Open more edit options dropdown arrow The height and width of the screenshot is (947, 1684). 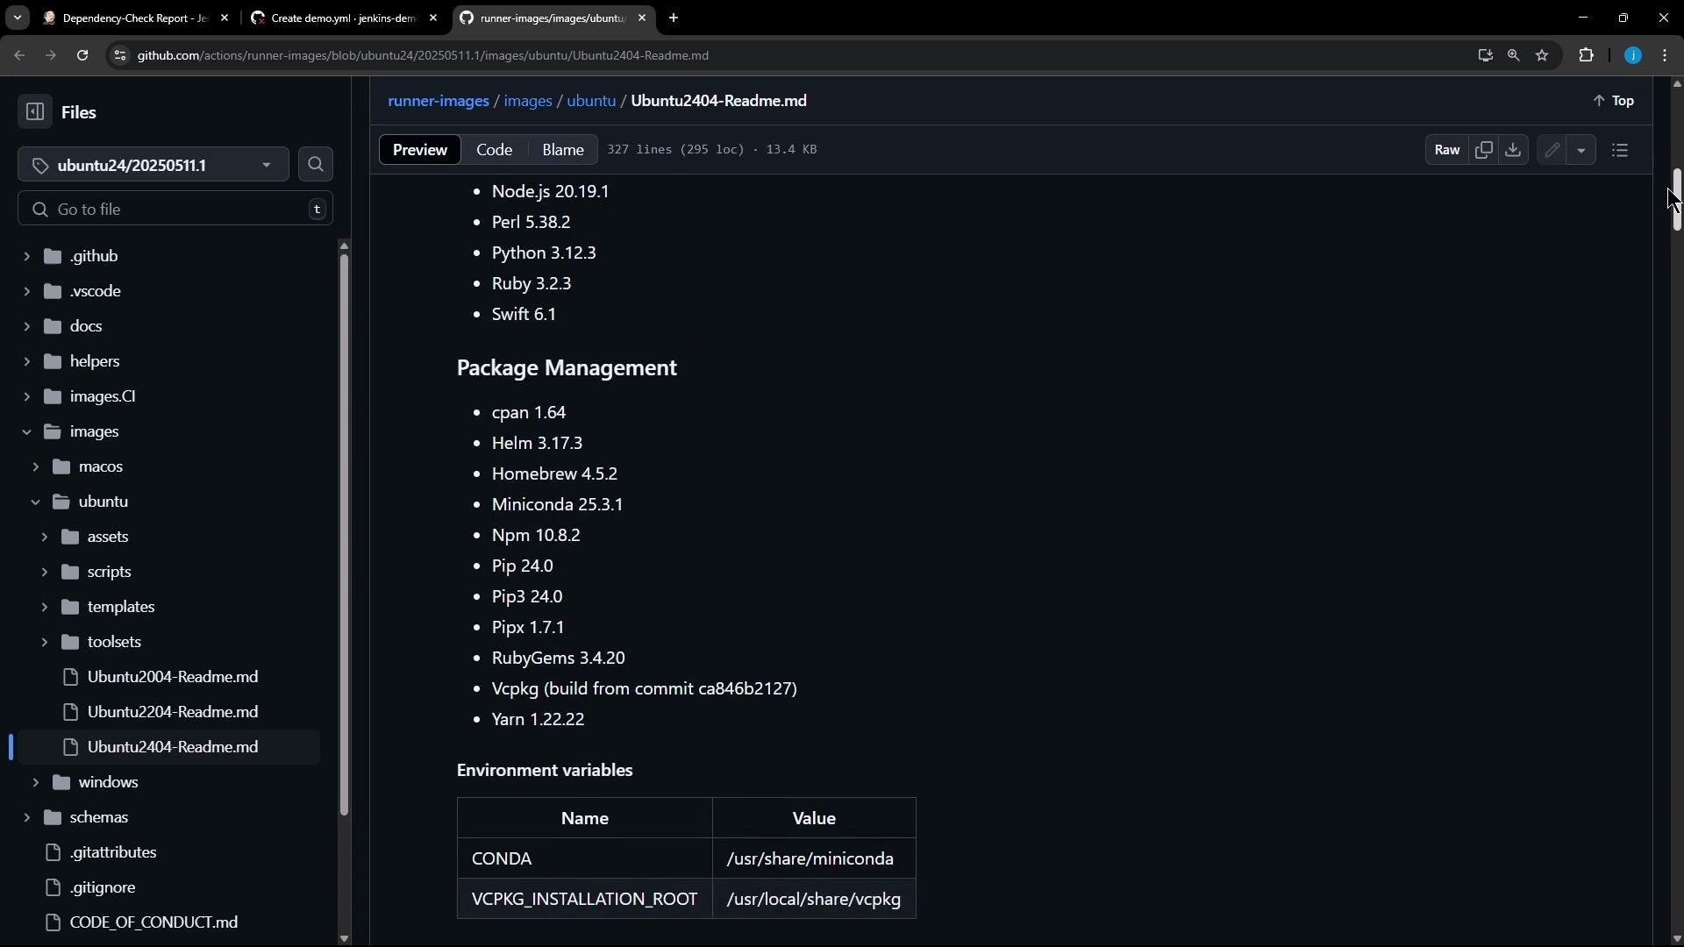[1581, 150]
